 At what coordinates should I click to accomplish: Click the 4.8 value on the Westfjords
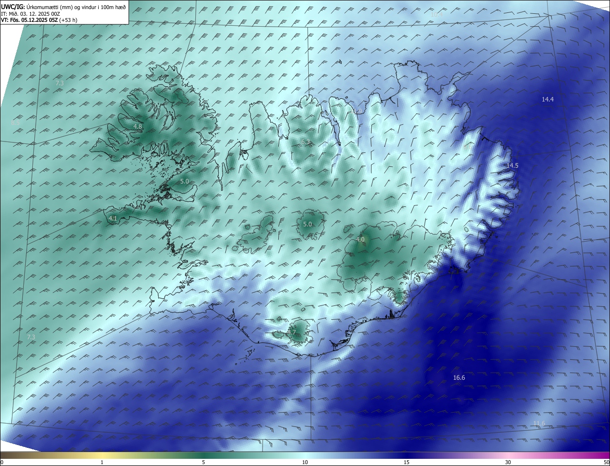click(x=138, y=127)
